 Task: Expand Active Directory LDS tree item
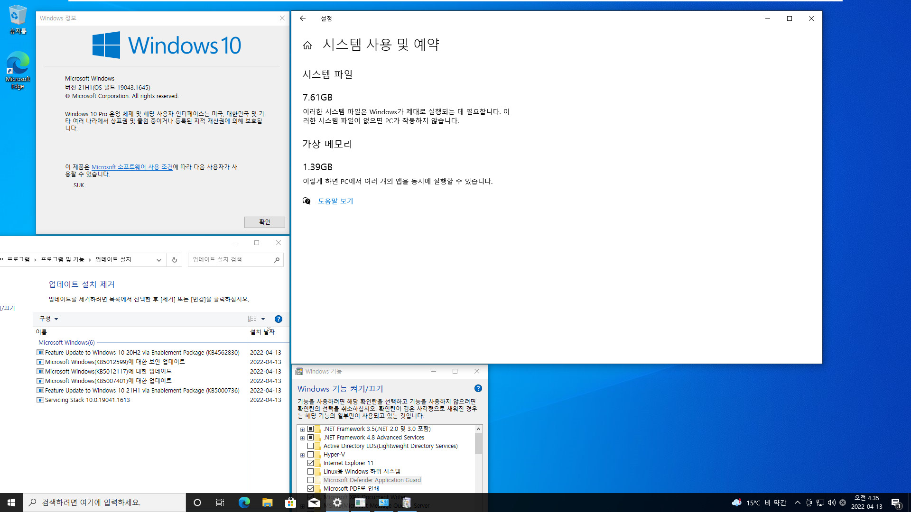click(x=302, y=446)
